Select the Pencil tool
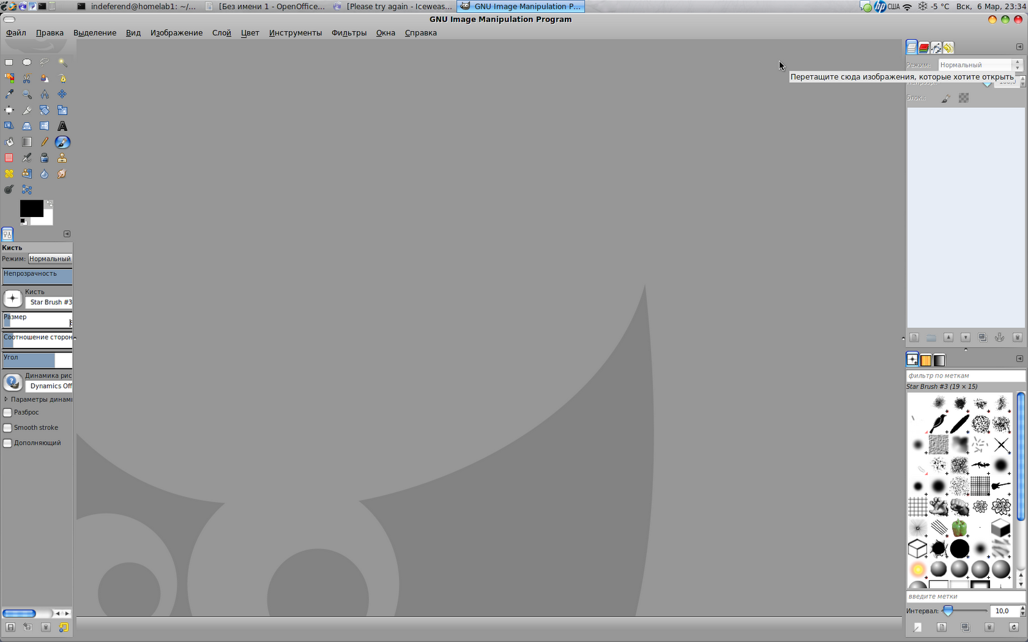Screen dimensions: 1028x642 click(44, 142)
